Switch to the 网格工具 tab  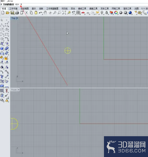[x=116, y=8]
